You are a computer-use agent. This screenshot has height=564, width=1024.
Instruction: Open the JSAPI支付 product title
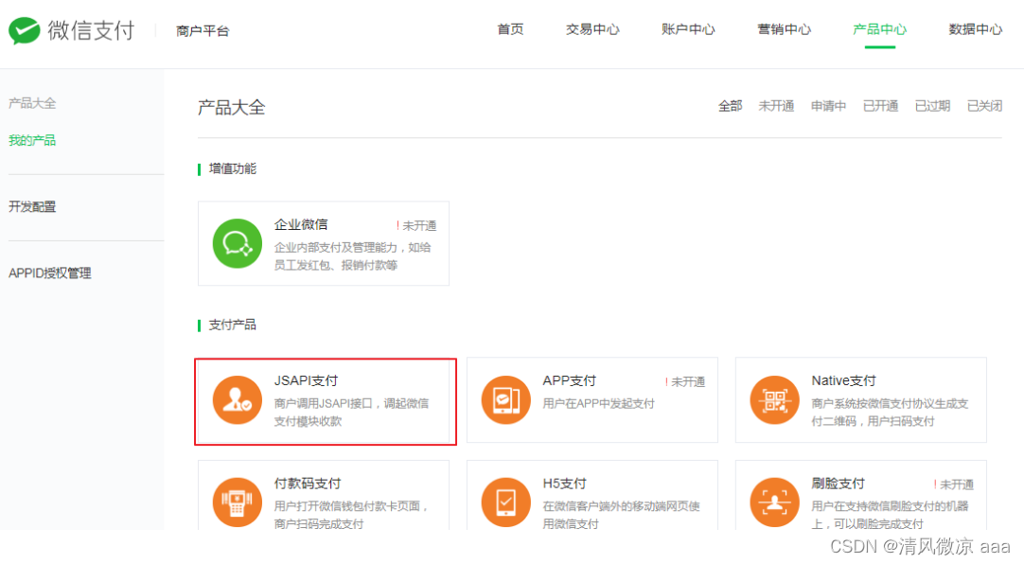coord(306,380)
